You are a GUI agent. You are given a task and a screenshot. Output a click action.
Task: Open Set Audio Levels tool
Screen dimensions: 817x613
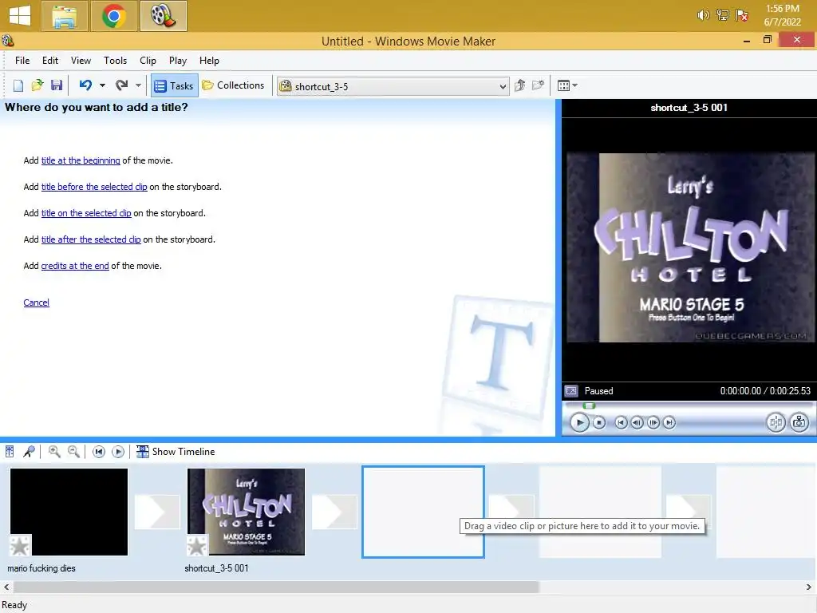click(x=10, y=452)
